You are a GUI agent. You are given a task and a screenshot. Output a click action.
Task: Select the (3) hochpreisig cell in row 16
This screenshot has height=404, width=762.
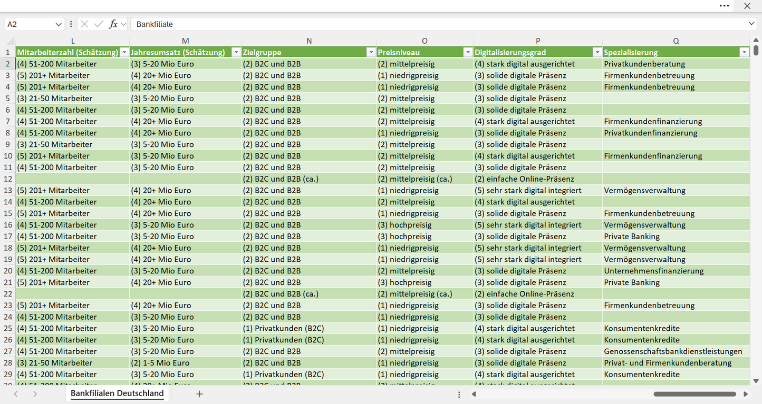tap(425, 225)
